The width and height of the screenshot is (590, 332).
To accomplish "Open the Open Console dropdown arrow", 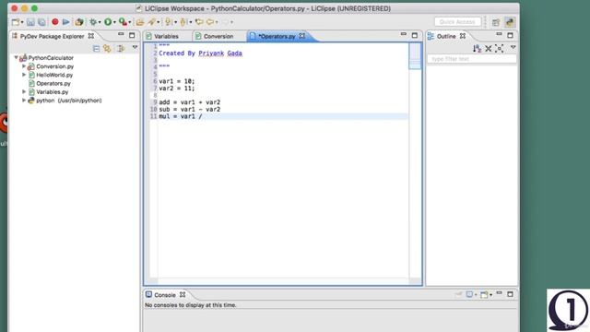I will coord(491,295).
